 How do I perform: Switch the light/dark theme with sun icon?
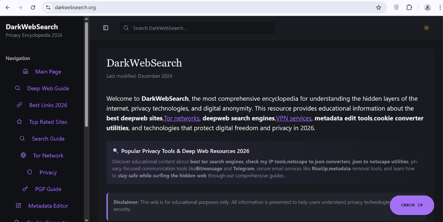click(x=426, y=28)
